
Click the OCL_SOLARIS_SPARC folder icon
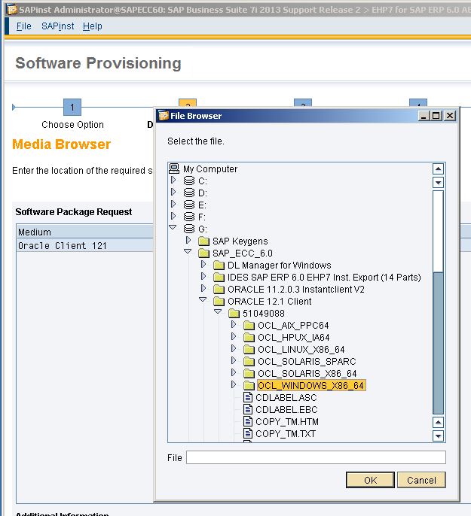coord(249,362)
